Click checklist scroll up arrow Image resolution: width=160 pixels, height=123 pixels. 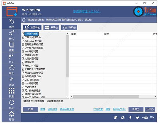[67, 34]
